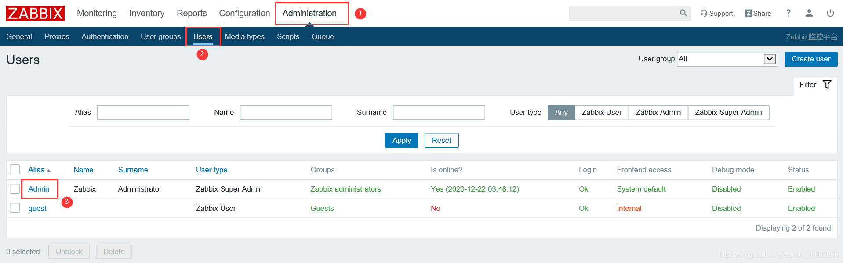
Task: Check the Admin row checkbox
Action: [15, 189]
